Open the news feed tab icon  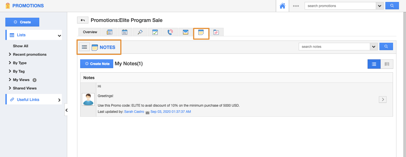pos(110,32)
